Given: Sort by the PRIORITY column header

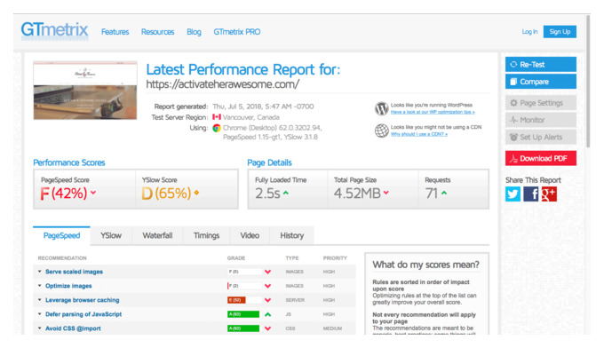Looking at the screenshot, I should pyautogui.click(x=335, y=258).
